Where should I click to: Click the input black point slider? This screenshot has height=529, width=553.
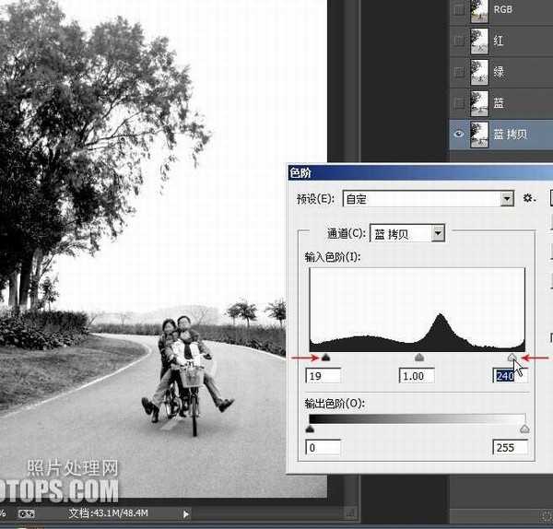pyautogui.click(x=325, y=358)
